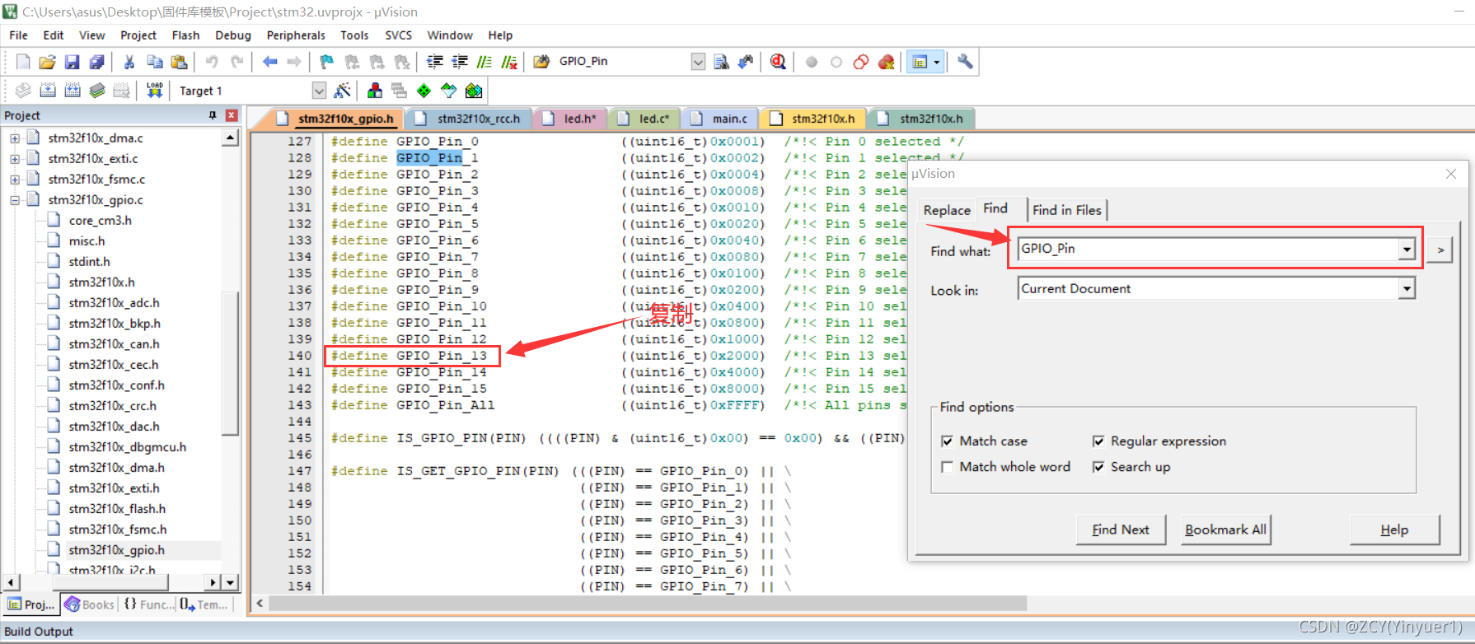Expand the stm32f10x_dma.c tree node
This screenshot has height=644, width=1475.
pyautogui.click(x=15, y=138)
